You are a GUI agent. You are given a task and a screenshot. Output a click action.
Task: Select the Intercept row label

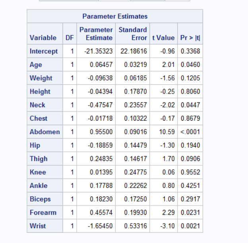[43, 51]
